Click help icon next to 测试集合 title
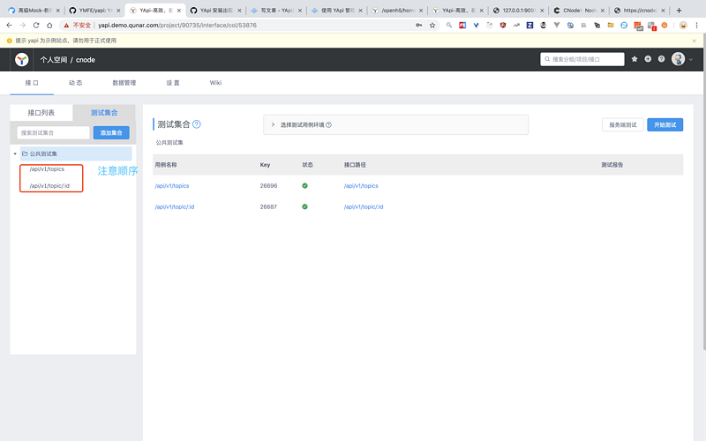706x441 pixels. pyautogui.click(x=197, y=124)
